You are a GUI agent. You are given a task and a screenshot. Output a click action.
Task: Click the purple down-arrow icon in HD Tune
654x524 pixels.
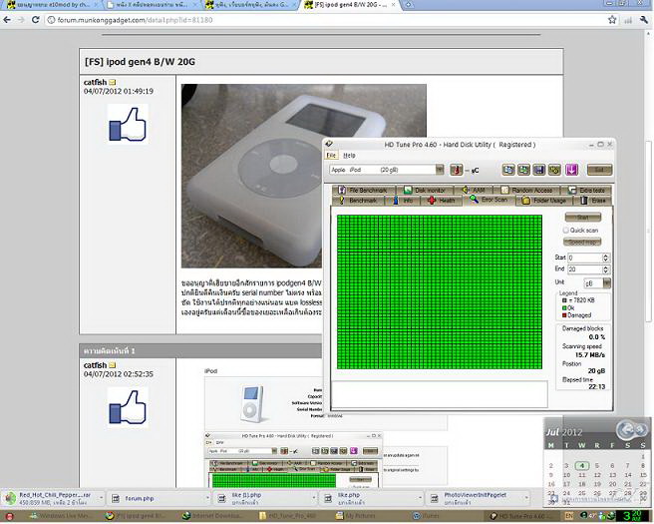(x=568, y=170)
